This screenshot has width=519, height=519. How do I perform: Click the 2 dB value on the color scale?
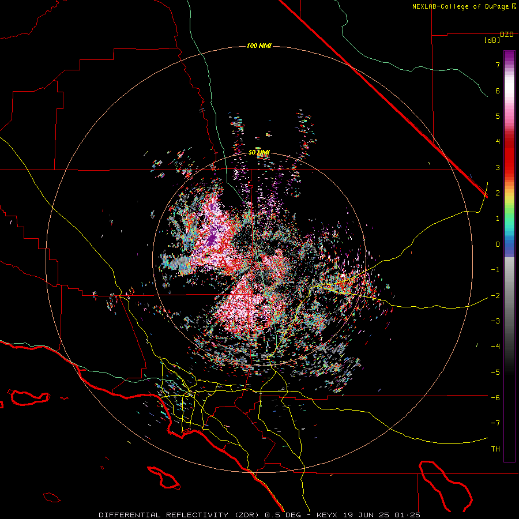pos(498,193)
